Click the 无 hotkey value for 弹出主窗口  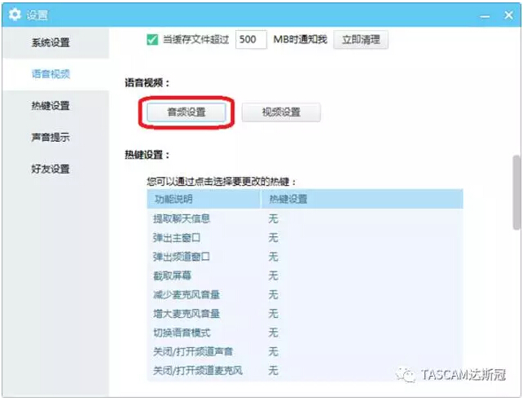[x=273, y=238]
